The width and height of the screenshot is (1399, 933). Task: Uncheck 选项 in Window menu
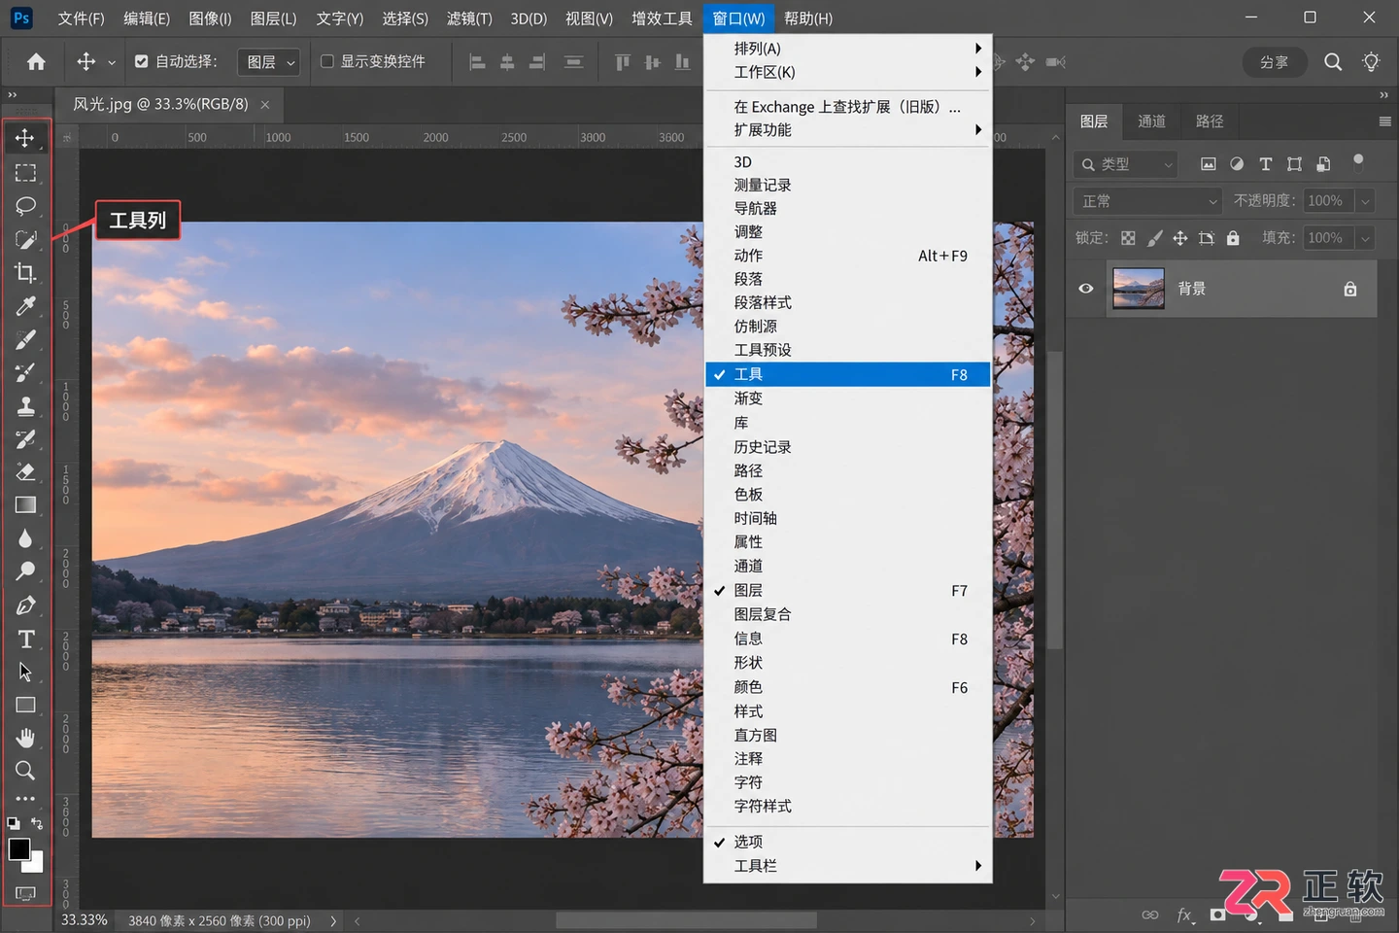click(x=847, y=842)
